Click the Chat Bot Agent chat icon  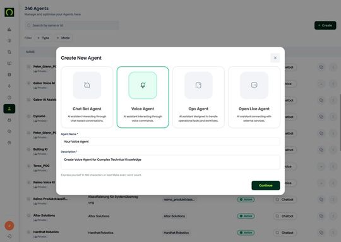[87, 85]
